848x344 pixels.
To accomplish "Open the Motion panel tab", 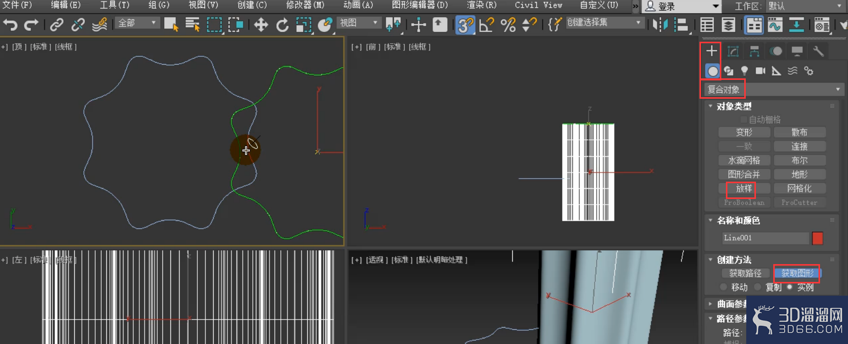I will pos(776,51).
